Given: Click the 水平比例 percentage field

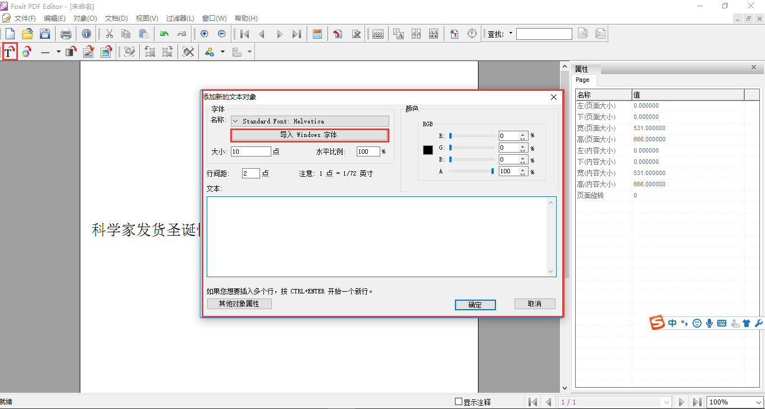Looking at the screenshot, I should click(368, 151).
